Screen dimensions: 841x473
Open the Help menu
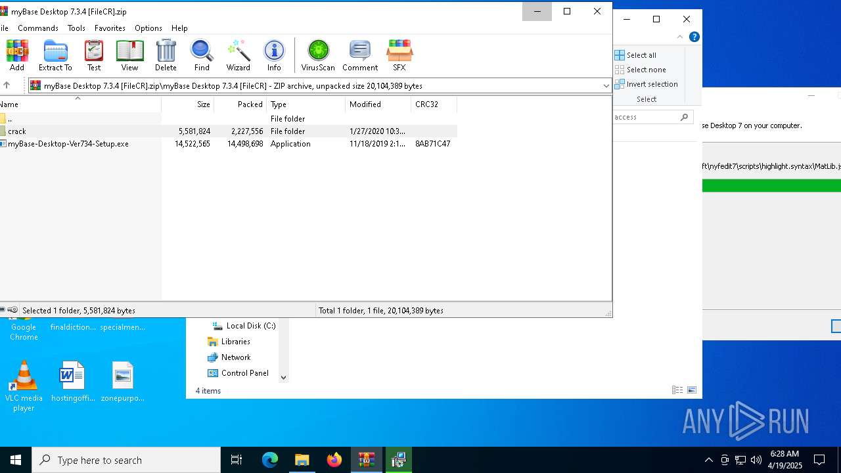point(179,28)
